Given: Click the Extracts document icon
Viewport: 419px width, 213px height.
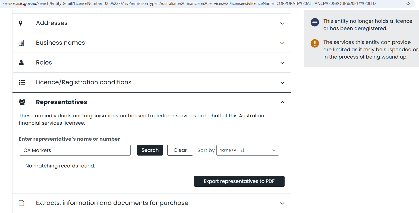Looking at the screenshot, I should [21, 203].
